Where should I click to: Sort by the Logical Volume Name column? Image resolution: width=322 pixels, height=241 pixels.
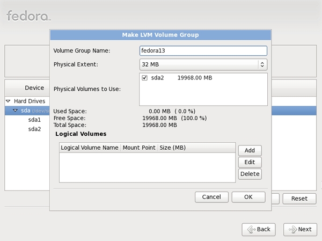pos(90,148)
